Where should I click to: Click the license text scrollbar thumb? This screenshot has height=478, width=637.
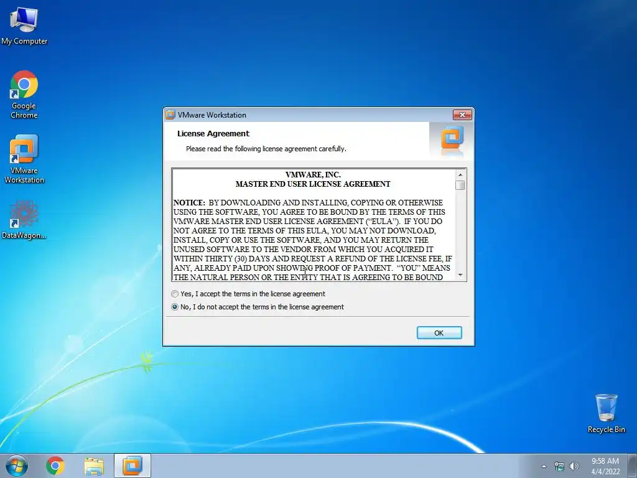[460, 185]
